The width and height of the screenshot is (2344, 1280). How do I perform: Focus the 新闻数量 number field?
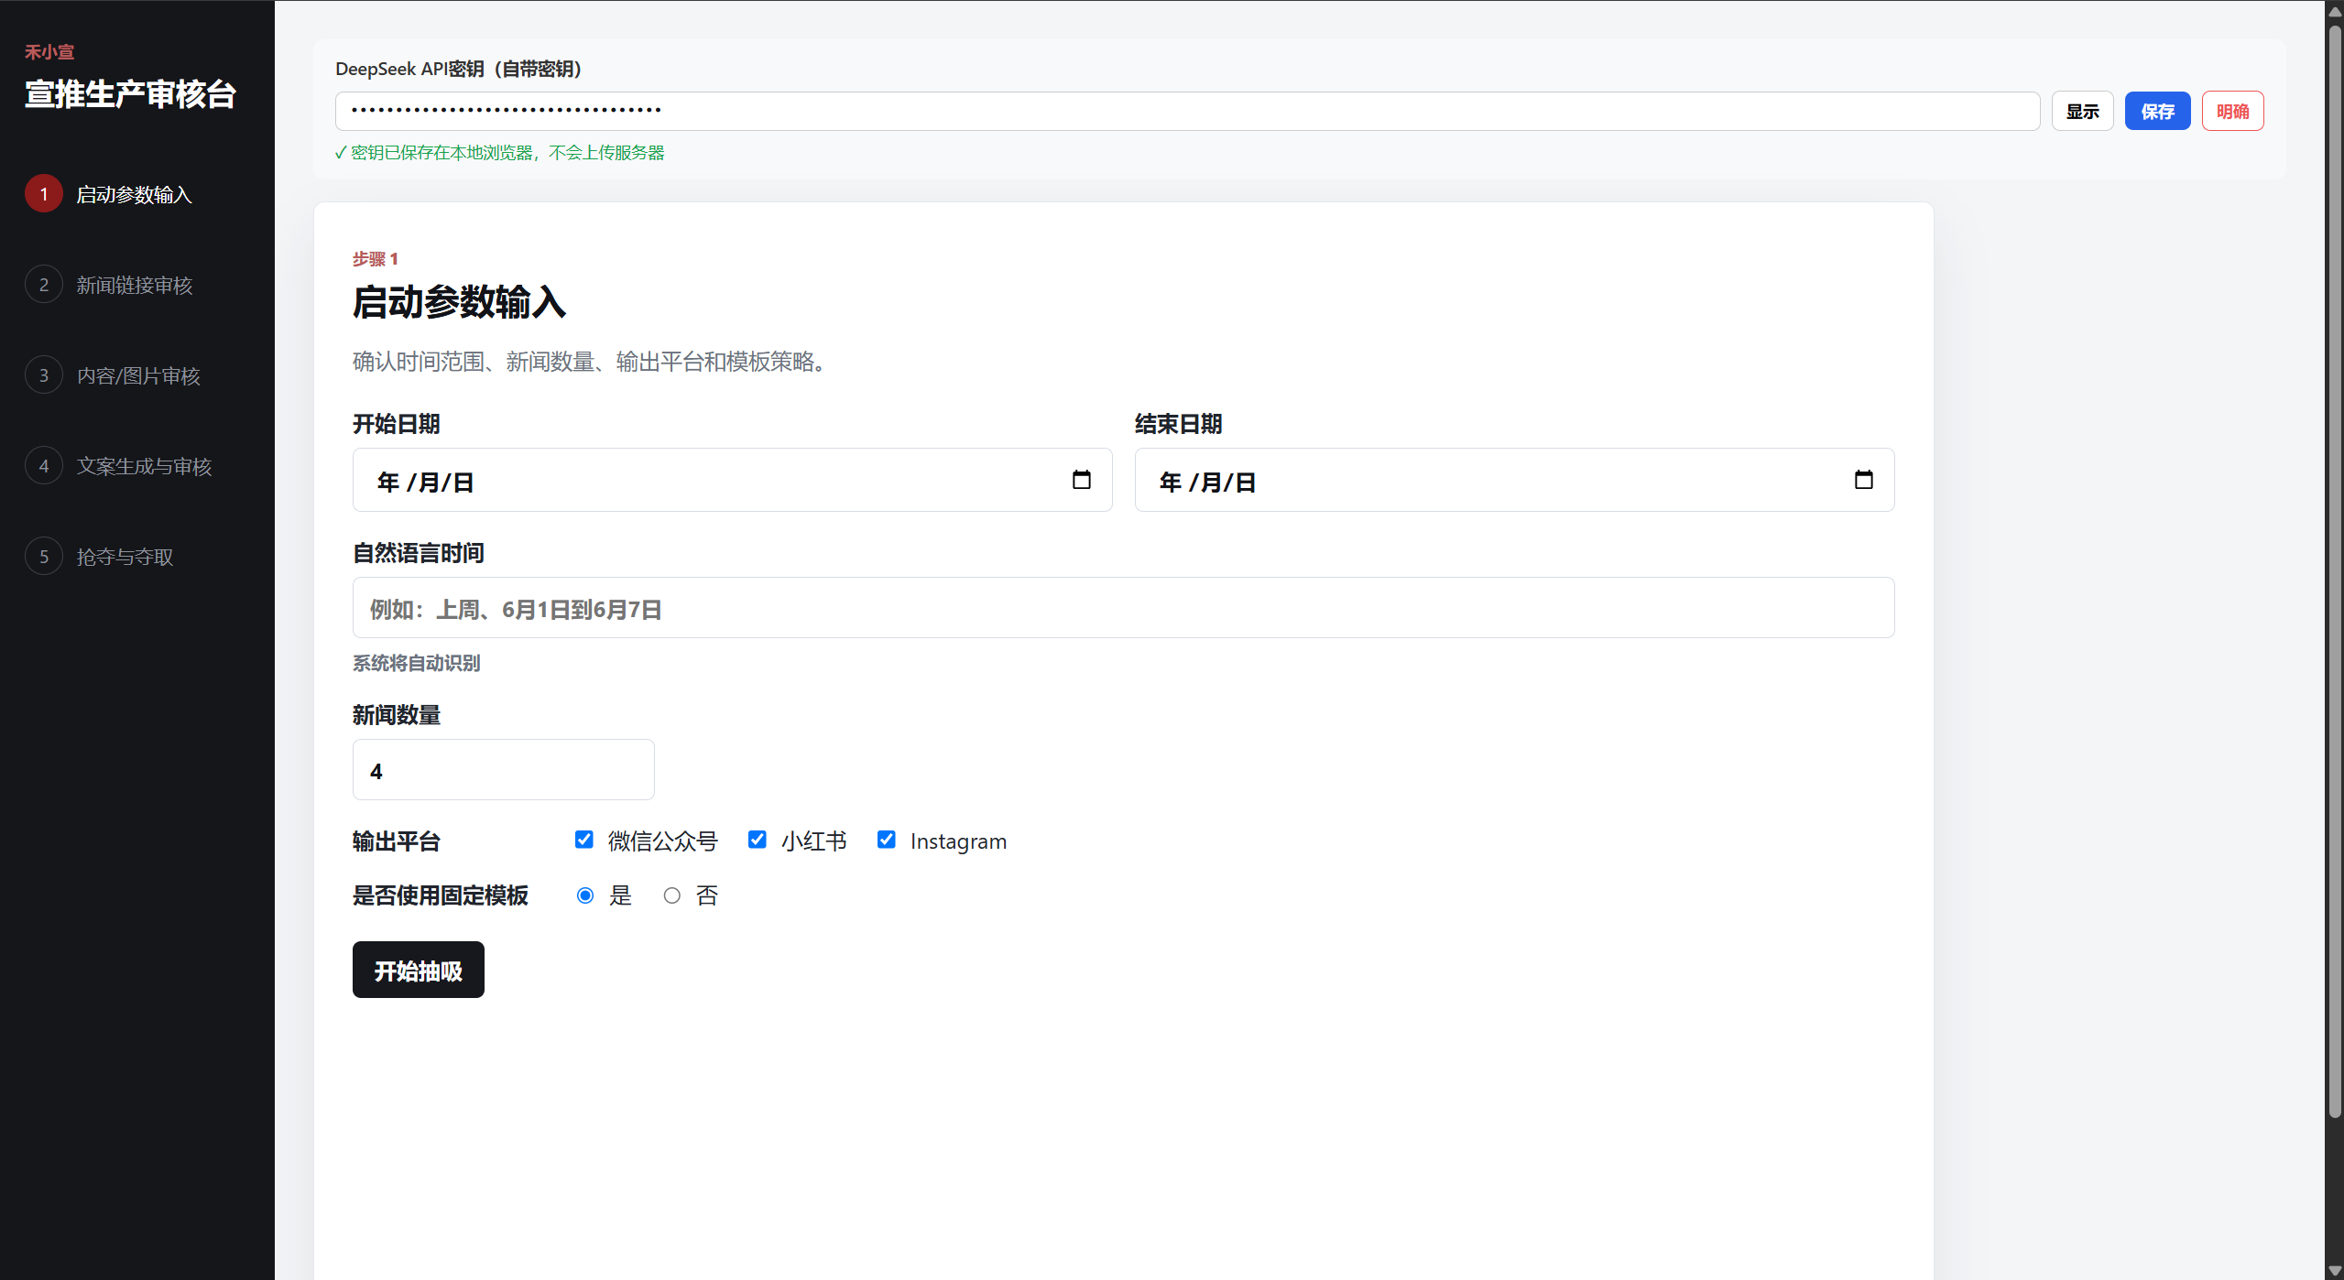coord(503,770)
